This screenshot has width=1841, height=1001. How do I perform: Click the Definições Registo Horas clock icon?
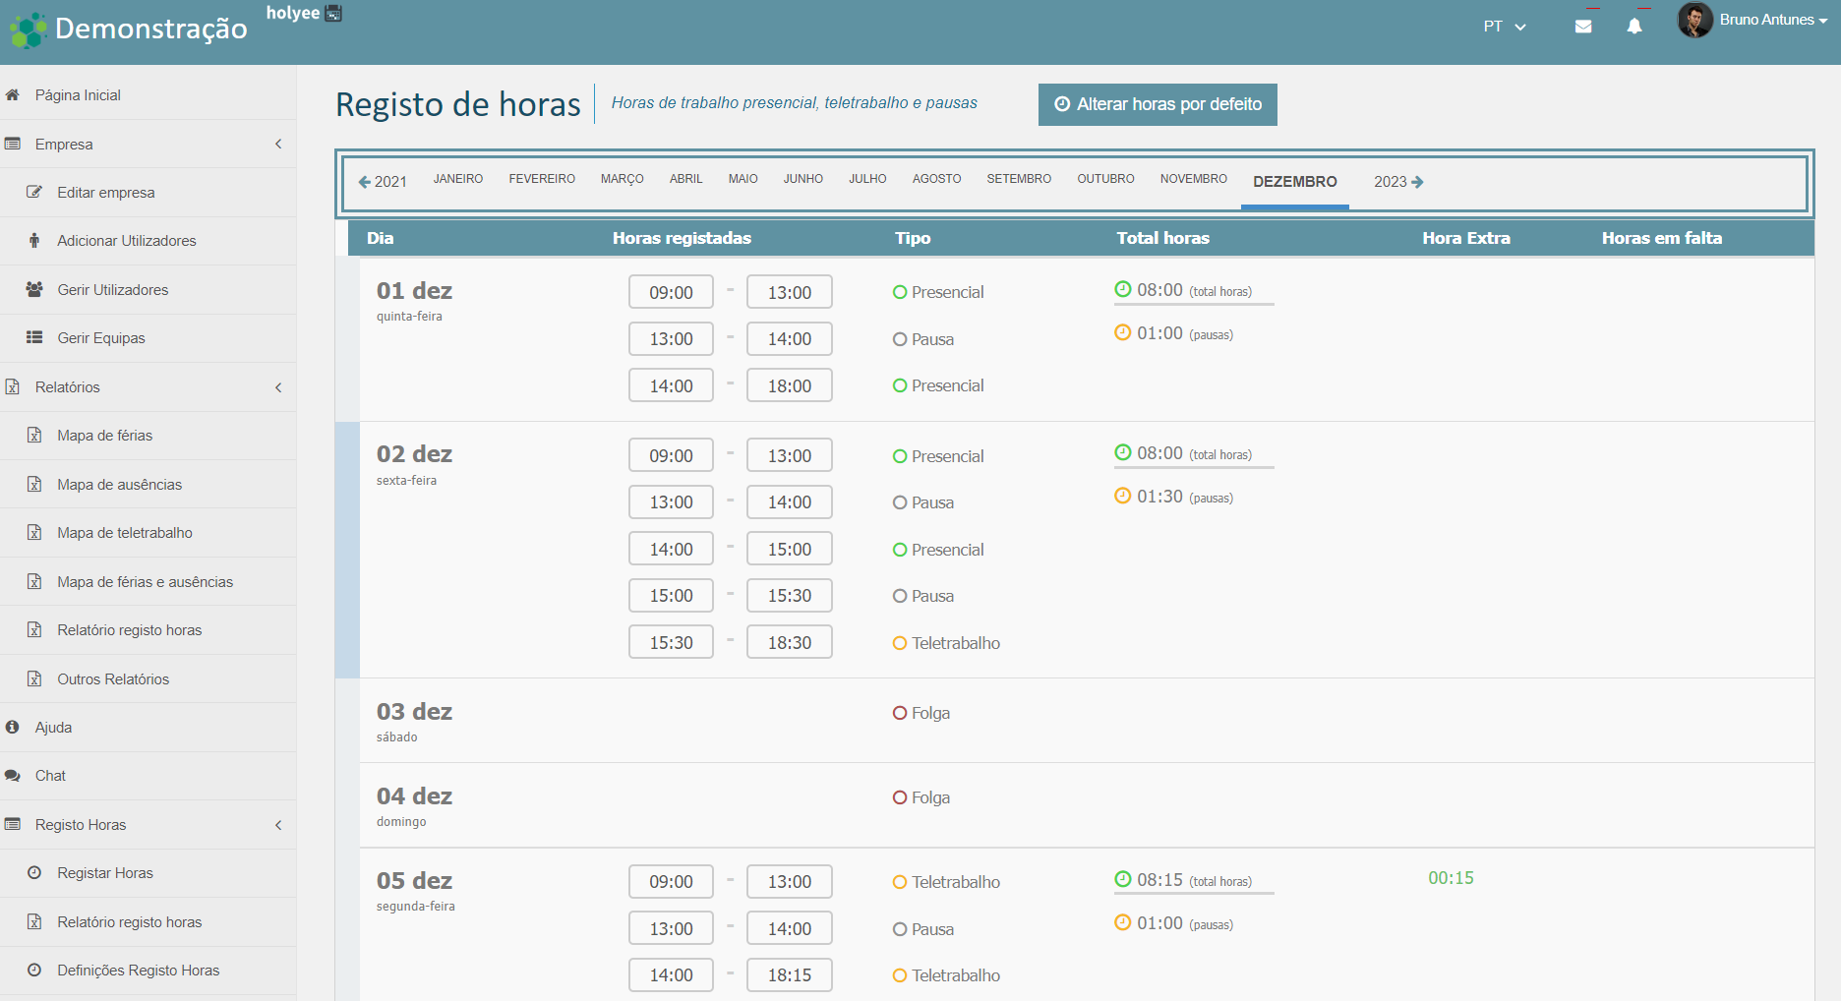click(35, 970)
